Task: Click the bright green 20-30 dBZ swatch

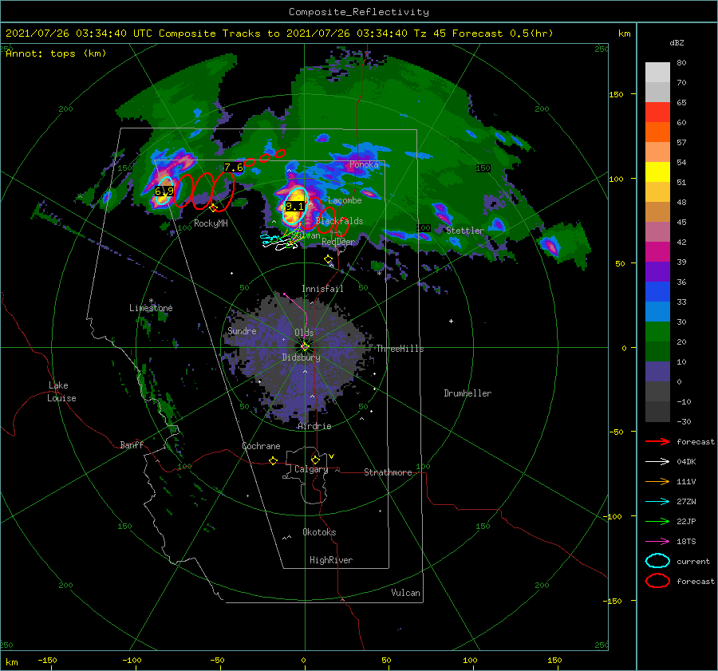Action: click(657, 332)
